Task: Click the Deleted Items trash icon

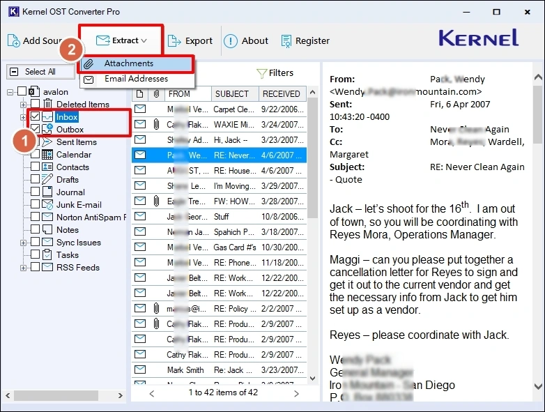Action: coord(47,105)
